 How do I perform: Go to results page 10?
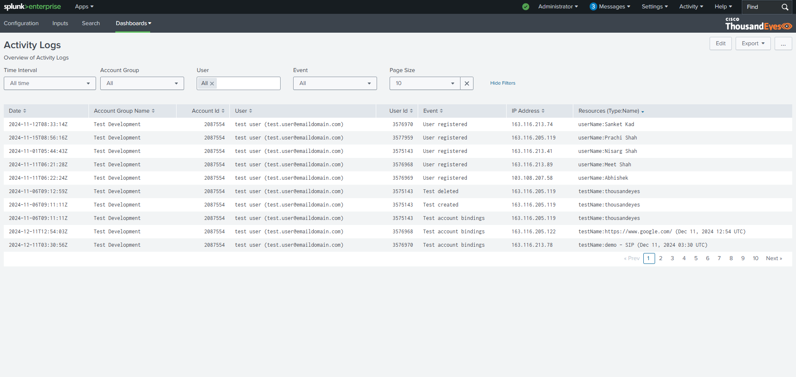coord(755,258)
